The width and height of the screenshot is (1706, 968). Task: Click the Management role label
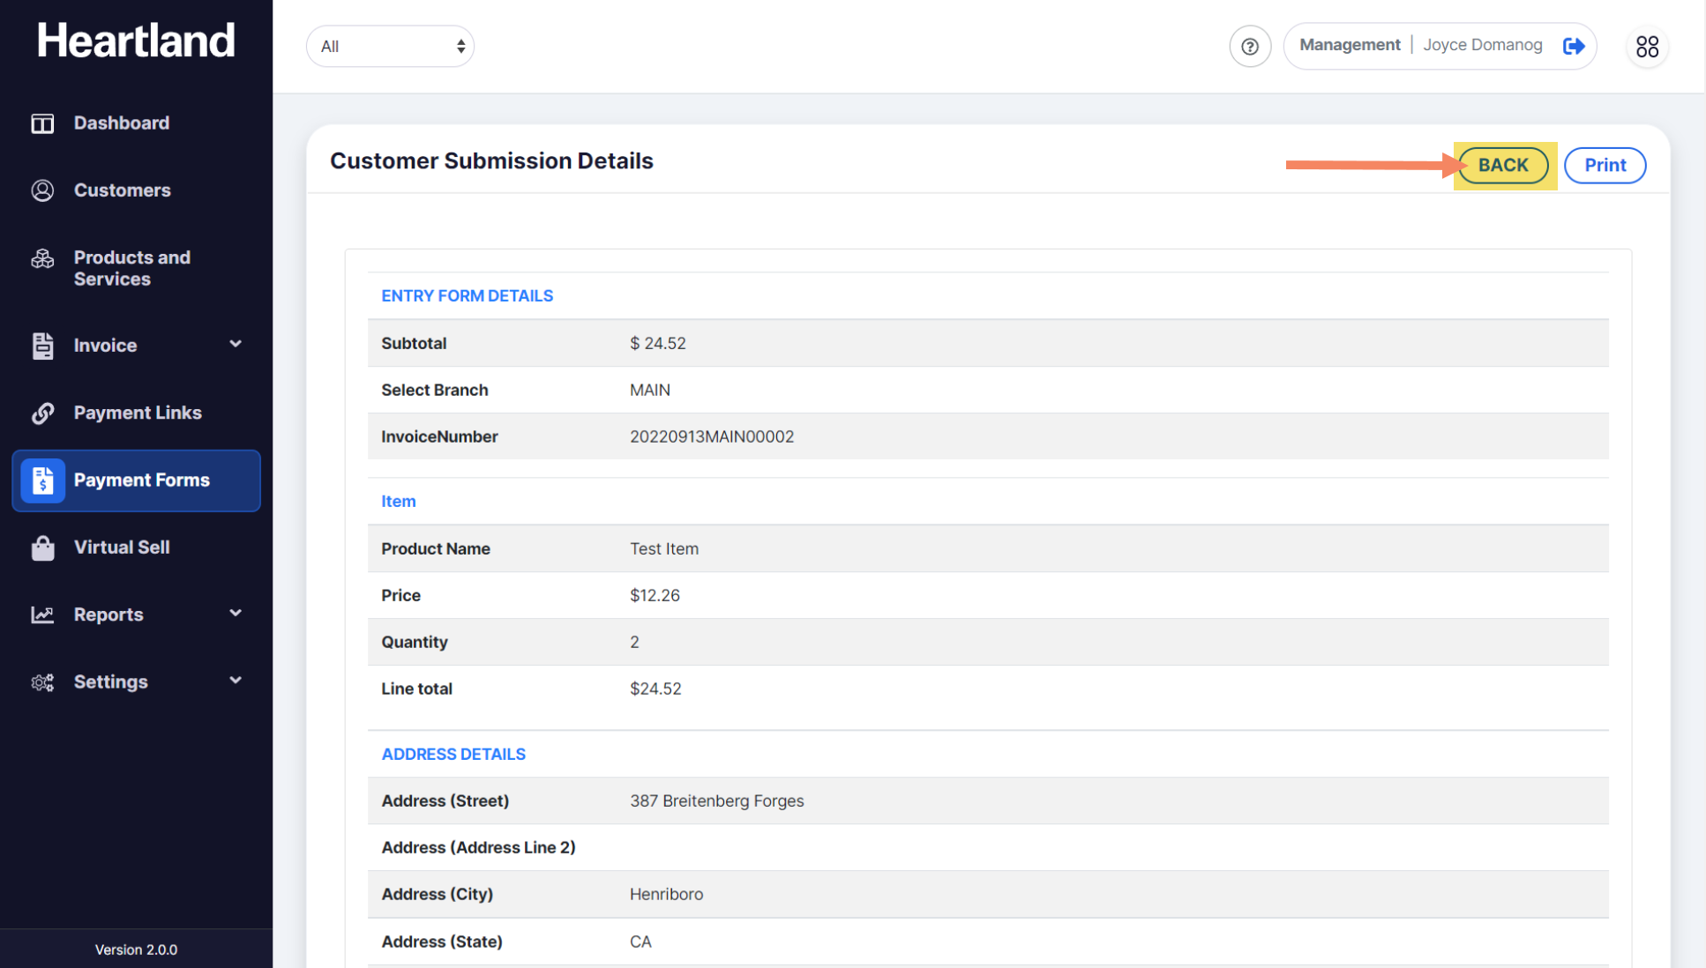[x=1350, y=45]
